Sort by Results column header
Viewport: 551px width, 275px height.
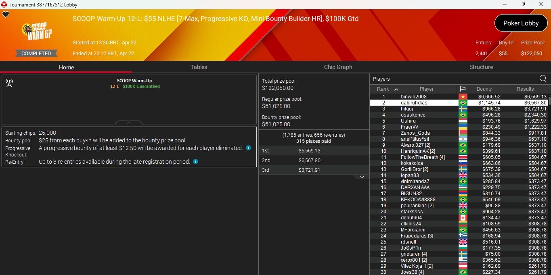coord(525,89)
